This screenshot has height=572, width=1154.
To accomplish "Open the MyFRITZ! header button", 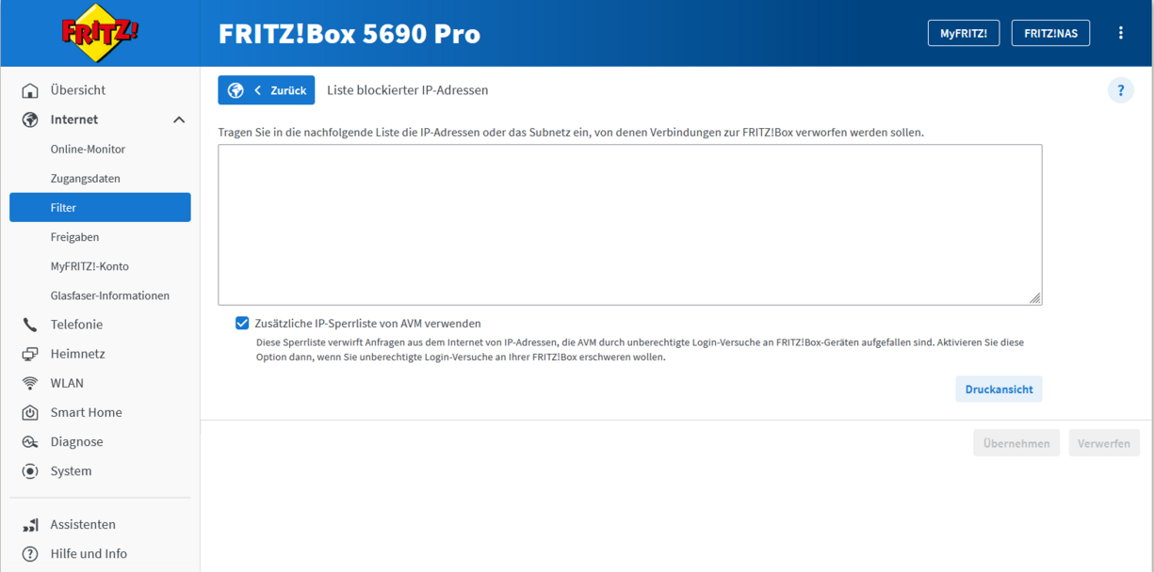I will 963,33.
